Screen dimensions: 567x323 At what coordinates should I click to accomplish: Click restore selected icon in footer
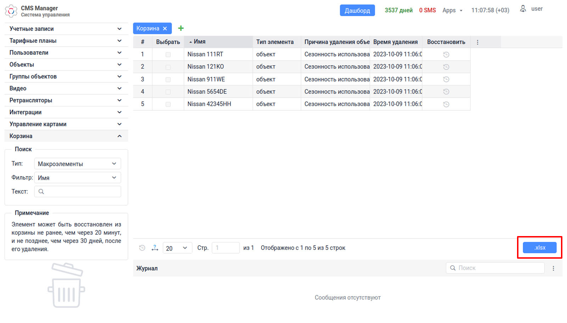tap(142, 248)
